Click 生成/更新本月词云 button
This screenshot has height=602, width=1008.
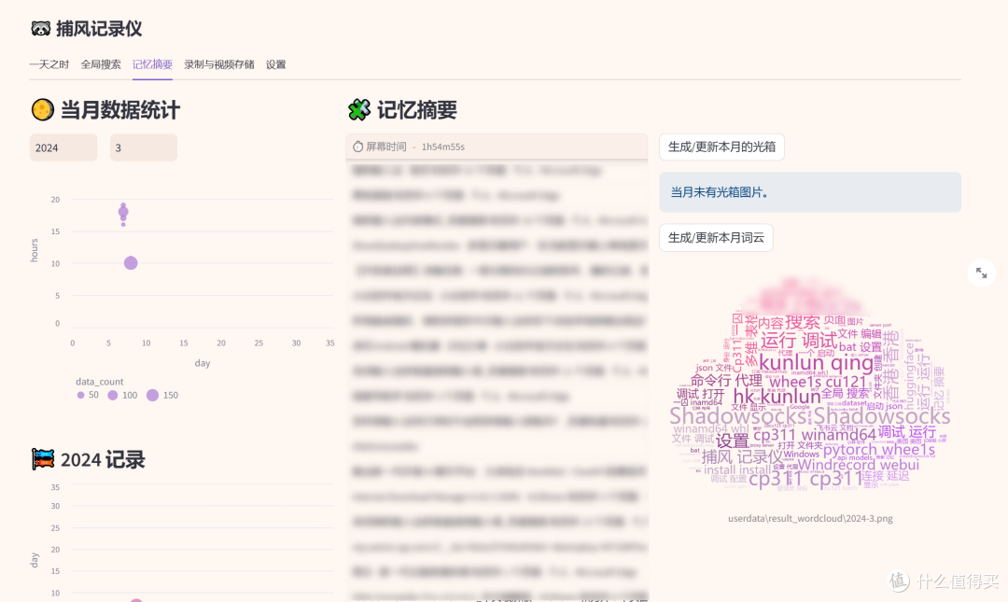(716, 237)
